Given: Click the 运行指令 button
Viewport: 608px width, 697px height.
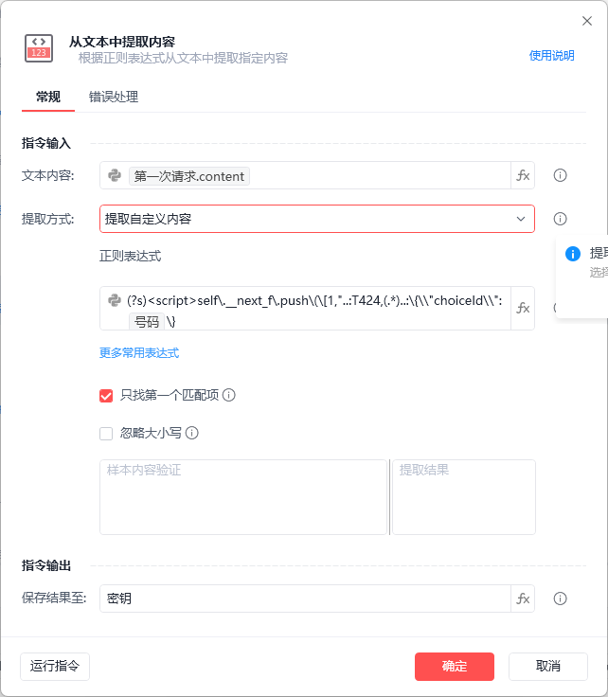Looking at the screenshot, I should (55, 666).
